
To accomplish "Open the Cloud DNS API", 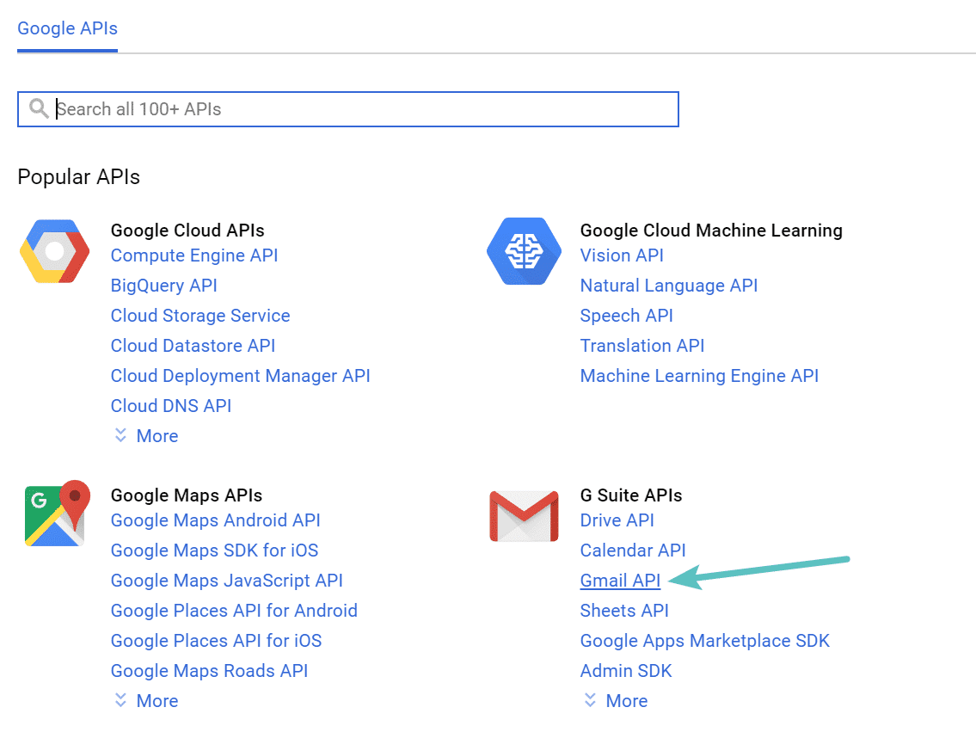I will coord(170,406).
